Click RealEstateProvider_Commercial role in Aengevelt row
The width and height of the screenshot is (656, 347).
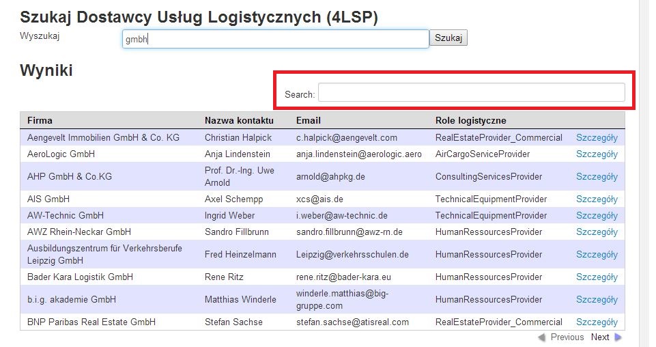pyautogui.click(x=499, y=138)
